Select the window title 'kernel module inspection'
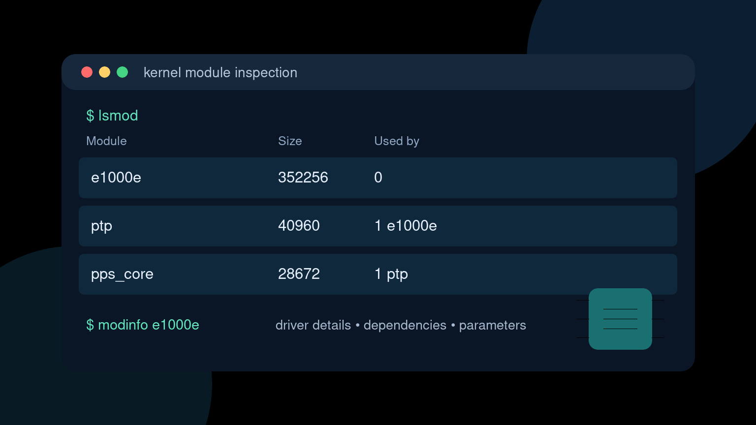The image size is (756, 425). (x=220, y=72)
